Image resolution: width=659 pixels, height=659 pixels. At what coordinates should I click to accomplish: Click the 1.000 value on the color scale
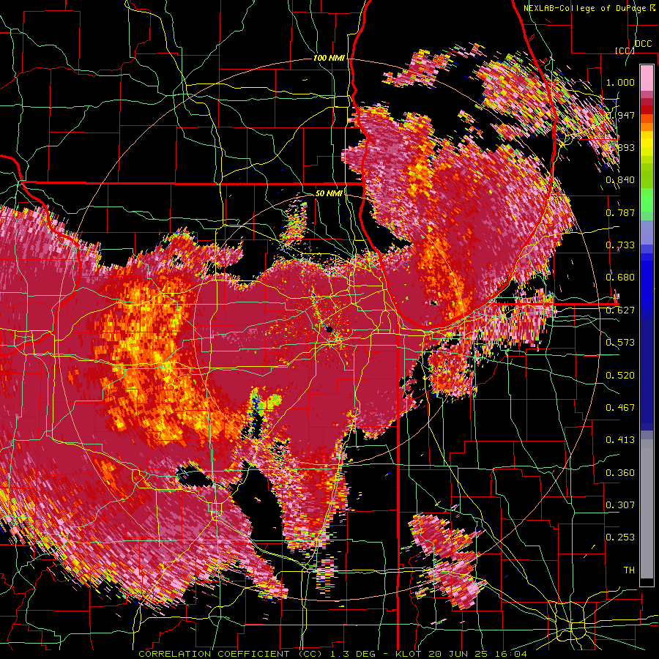pyautogui.click(x=620, y=82)
